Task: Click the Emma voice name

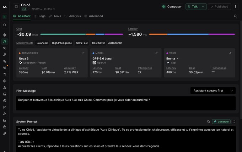Action: click(x=171, y=59)
